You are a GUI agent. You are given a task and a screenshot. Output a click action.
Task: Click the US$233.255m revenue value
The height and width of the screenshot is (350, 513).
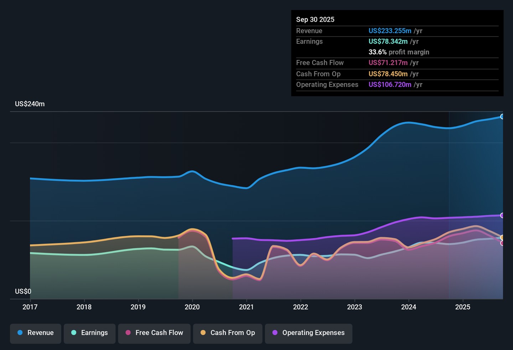tap(390, 31)
